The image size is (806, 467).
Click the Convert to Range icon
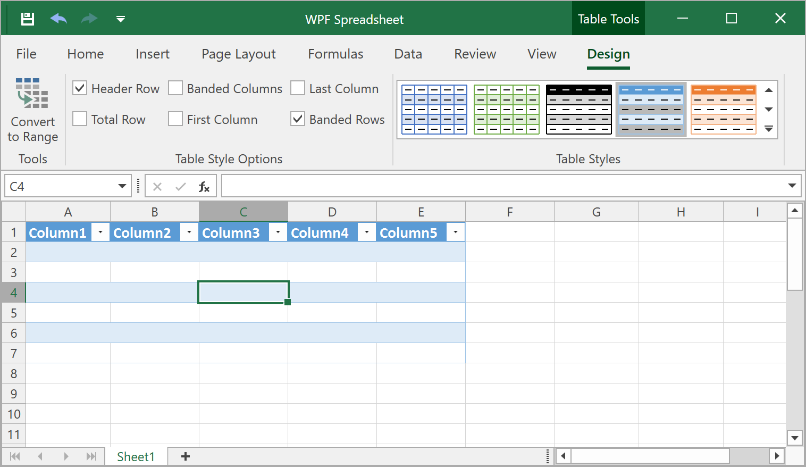pyautogui.click(x=32, y=93)
